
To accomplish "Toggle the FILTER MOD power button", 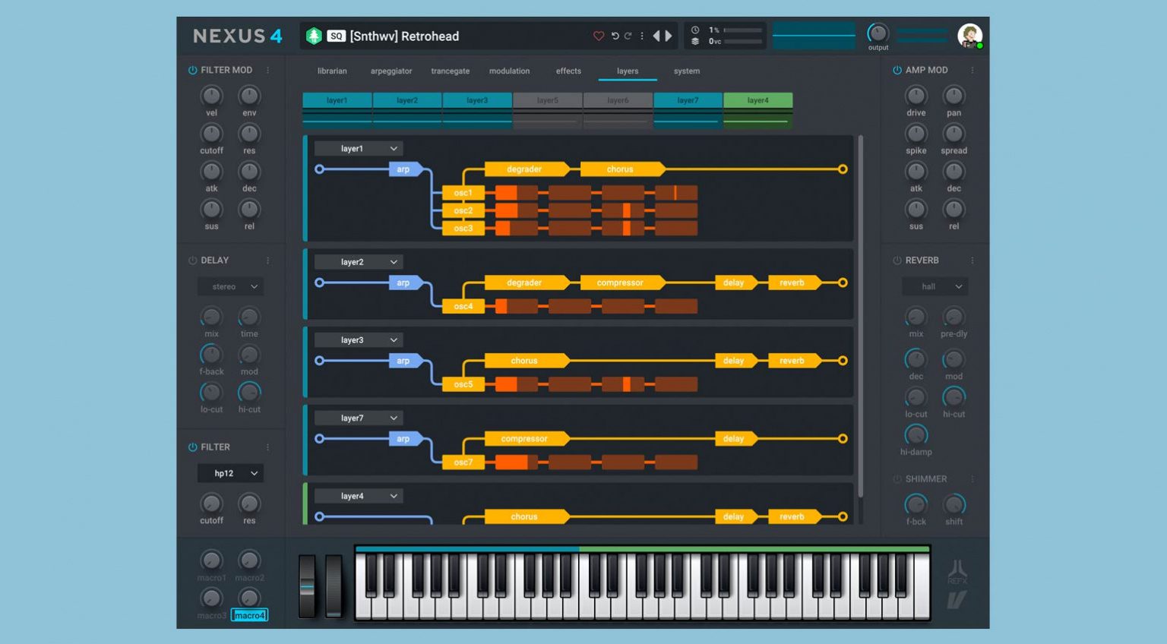I will coord(192,70).
